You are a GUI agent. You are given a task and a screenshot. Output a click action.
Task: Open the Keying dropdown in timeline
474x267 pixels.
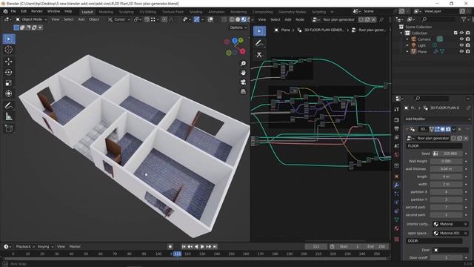(45, 246)
